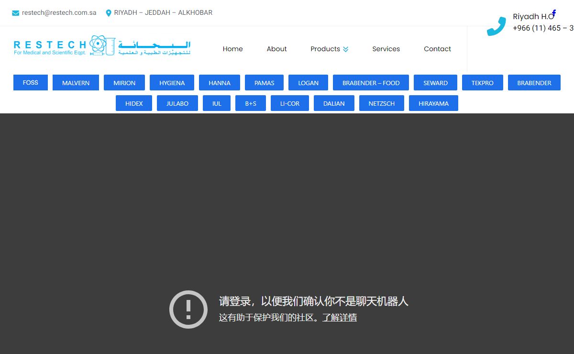Select the MIRION brand button
574x354 pixels.
(x=124, y=82)
